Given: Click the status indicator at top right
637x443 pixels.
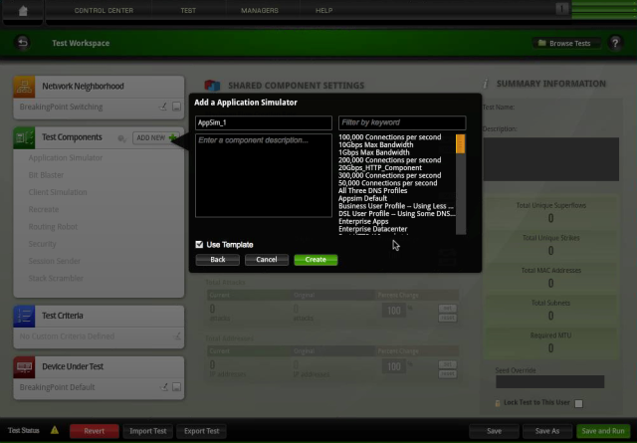Looking at the screenshot, I should [x=561, y=8].
